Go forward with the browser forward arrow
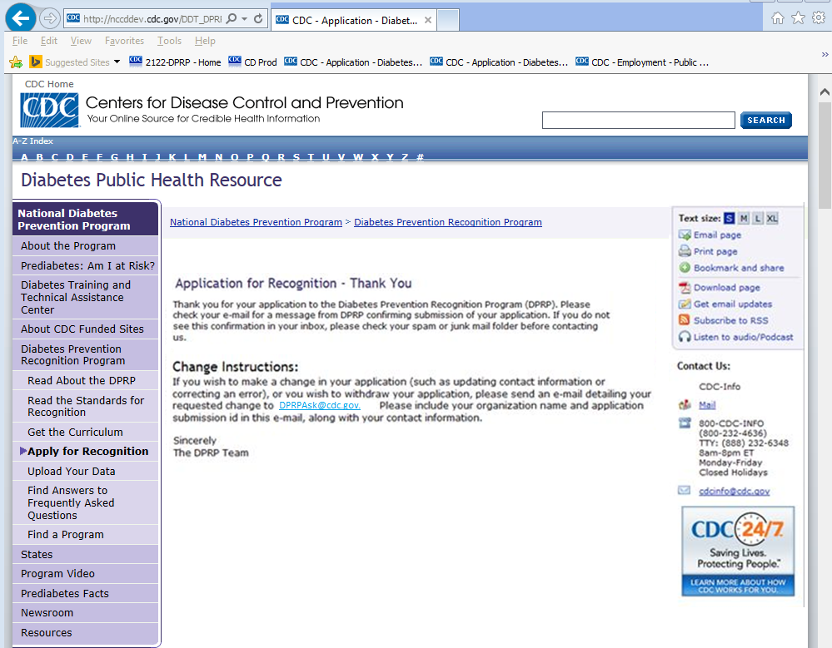The width and height of the screenshot is (832, 648). click(x=49, y=18)
